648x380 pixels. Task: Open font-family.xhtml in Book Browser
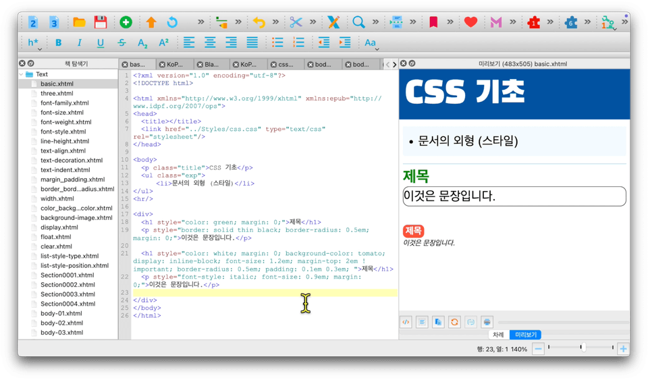[65, 103]
